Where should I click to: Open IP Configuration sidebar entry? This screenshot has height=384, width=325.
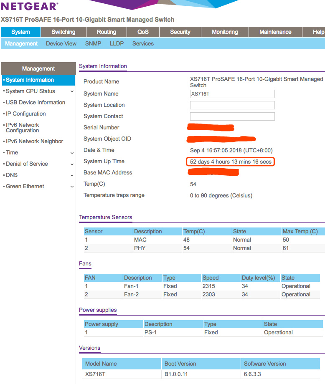(x=26, y=114)
